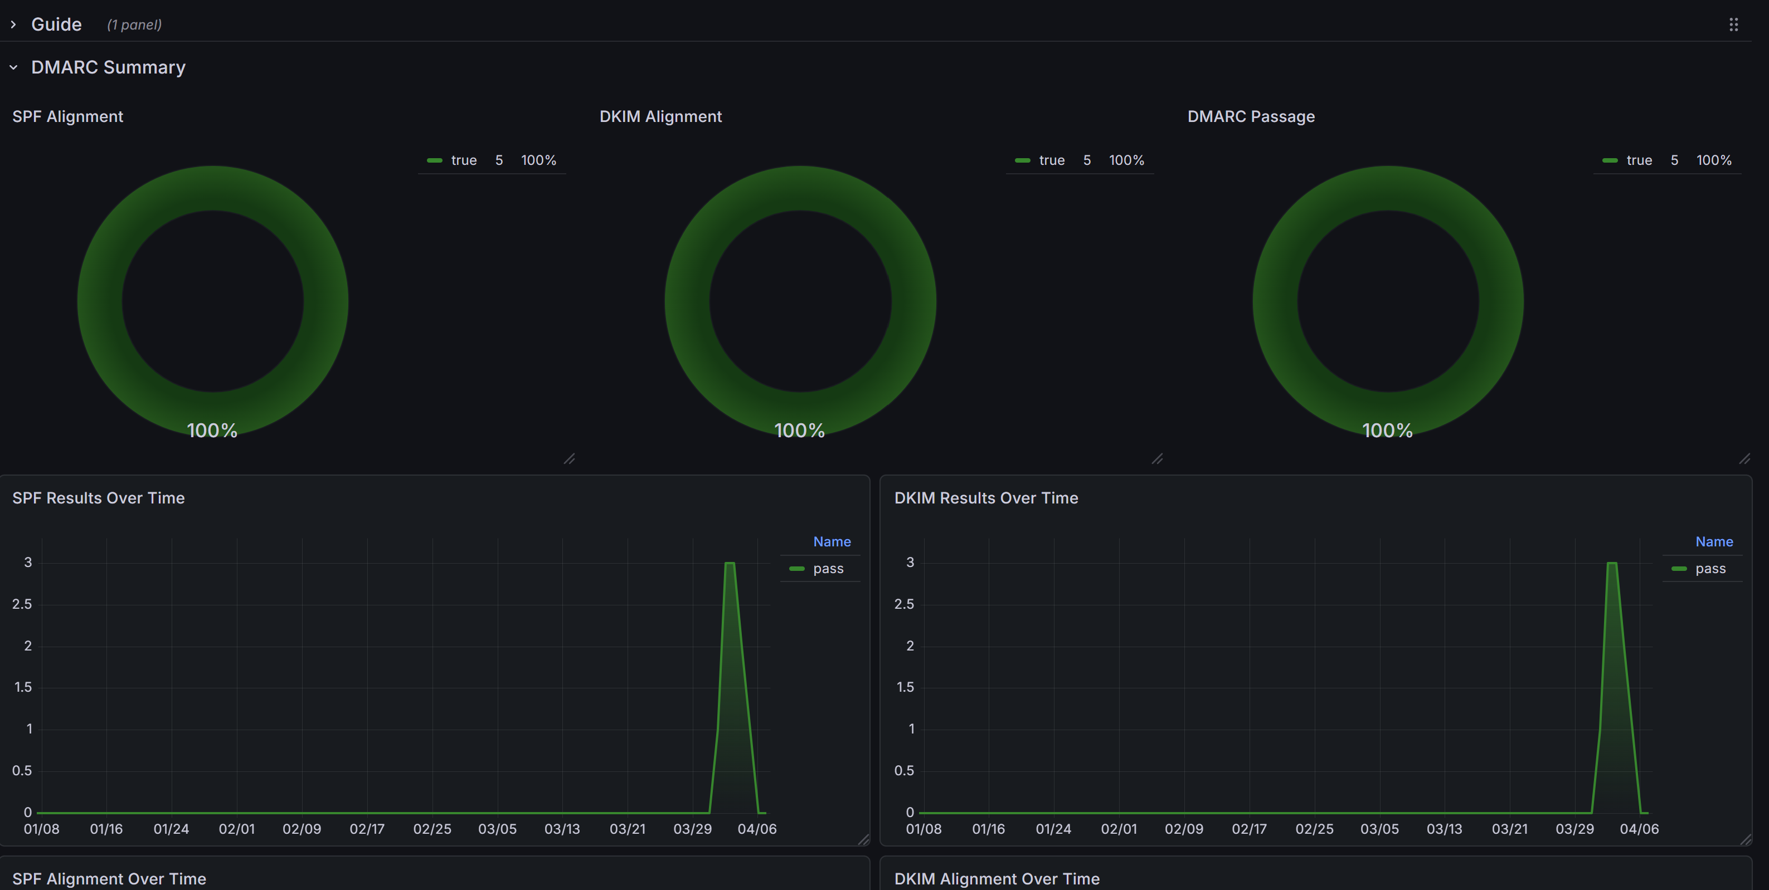Image resolution: width=1769 pixels, height=890 pixels.
Task: Open the DKIM Alignment panel title menu
Action: pyautogui.click(x=660, y=116)
